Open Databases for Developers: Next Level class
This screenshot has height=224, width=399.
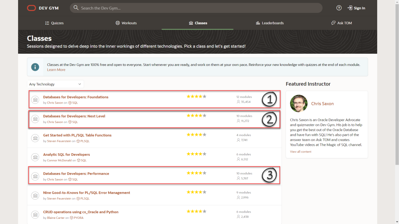point(74,116)
